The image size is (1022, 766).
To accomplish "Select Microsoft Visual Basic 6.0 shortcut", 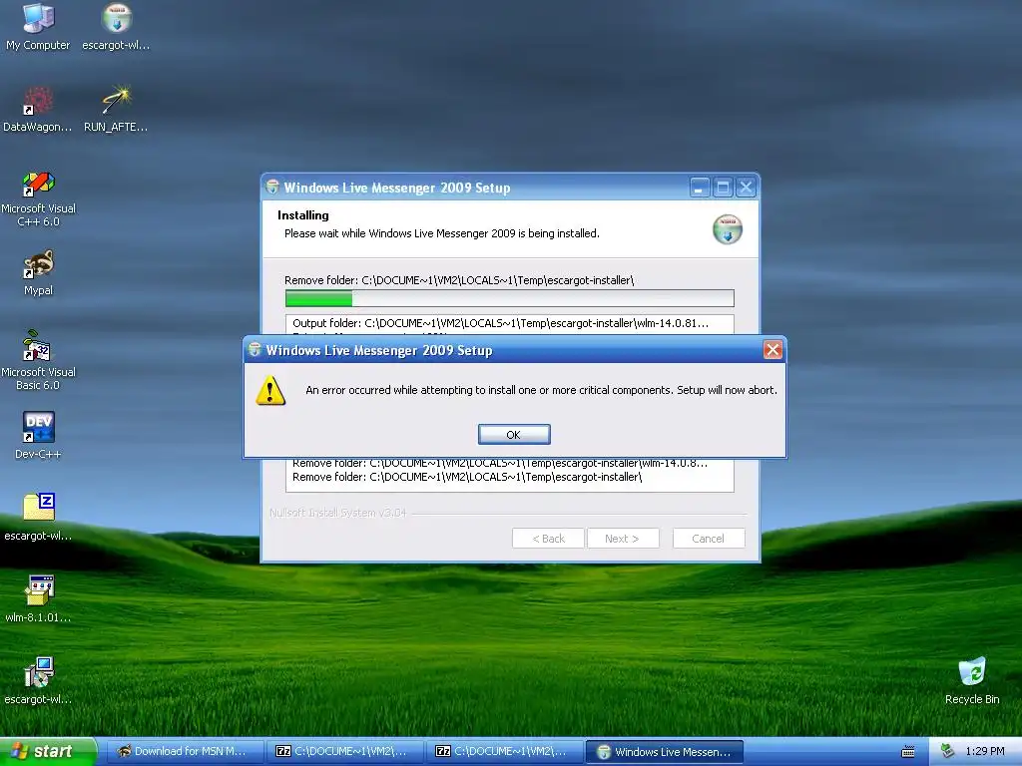I will 38,346.
